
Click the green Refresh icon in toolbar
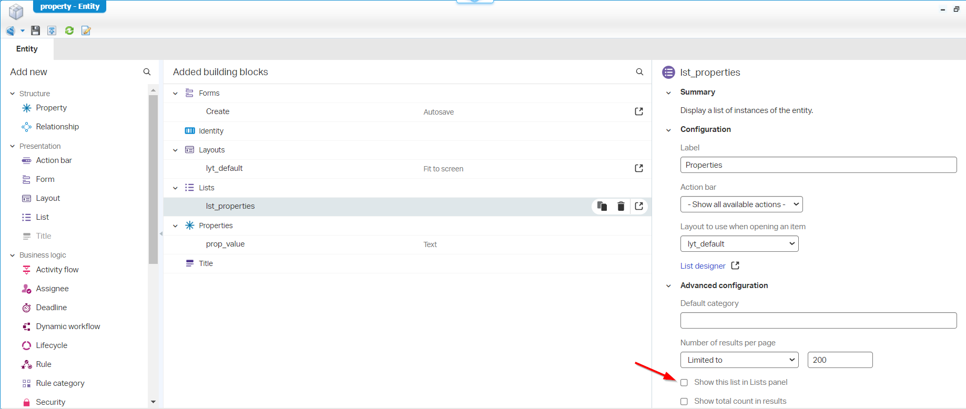click(x=69, y=30)
